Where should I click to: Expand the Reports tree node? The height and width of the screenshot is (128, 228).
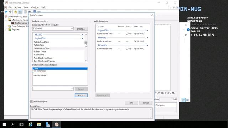pos(6,30)
